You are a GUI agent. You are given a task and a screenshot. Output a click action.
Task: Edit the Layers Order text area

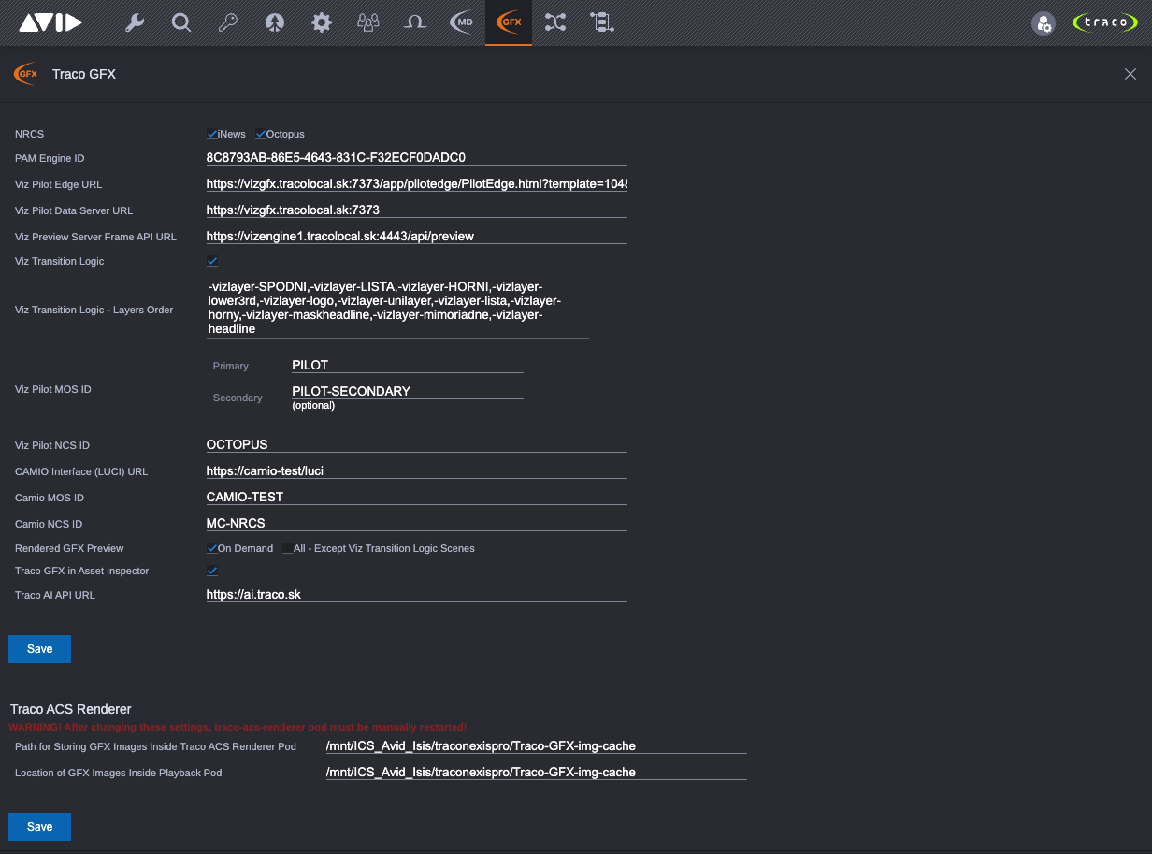(x=397, y=308)
